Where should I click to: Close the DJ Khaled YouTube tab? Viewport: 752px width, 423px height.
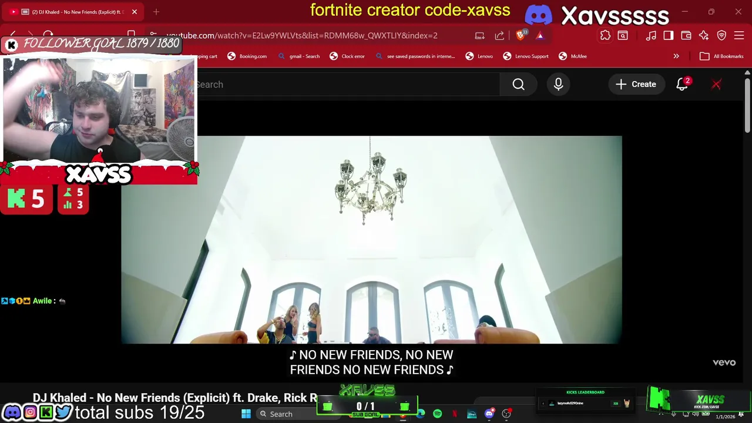point(135,12)
